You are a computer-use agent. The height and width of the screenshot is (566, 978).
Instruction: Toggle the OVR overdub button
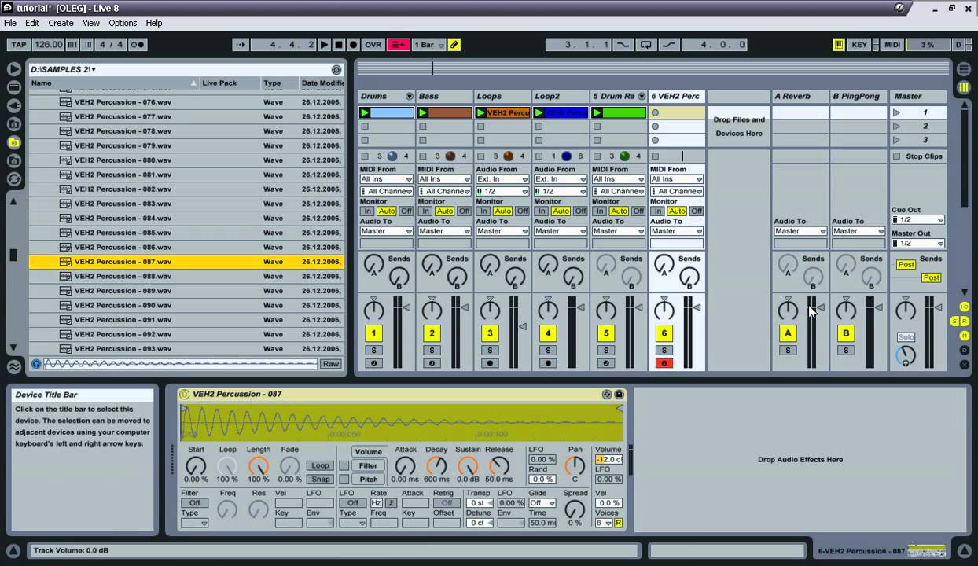pos(373,45)
